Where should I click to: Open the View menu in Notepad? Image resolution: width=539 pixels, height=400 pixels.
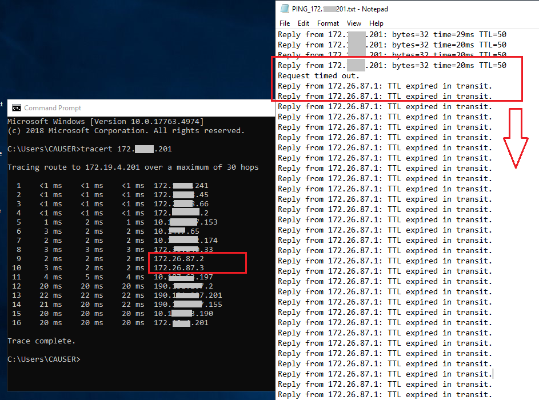point(354,23)
